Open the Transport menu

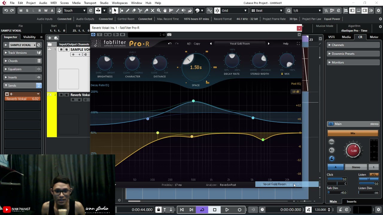pos(90,3)
